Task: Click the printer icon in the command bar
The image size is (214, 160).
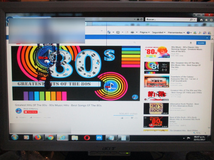Action: [x=132, y=32]
